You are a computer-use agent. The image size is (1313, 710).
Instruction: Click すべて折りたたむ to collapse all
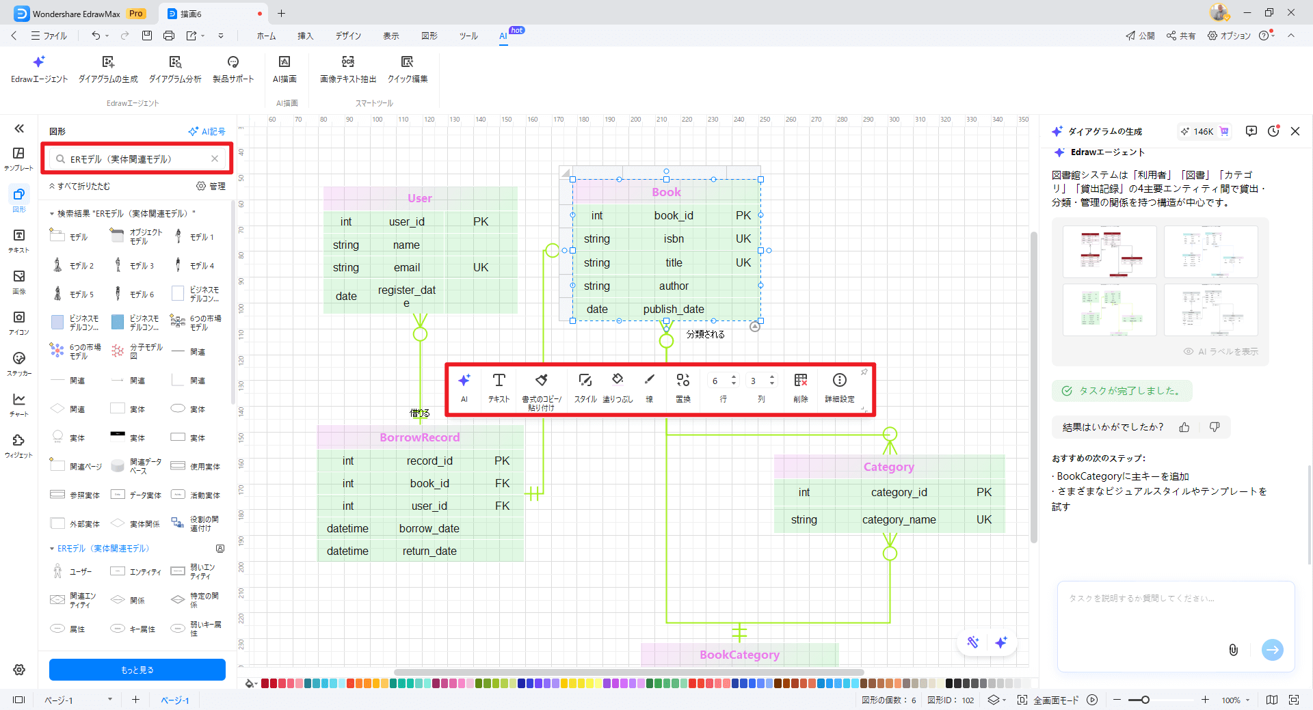click(79, 186)
